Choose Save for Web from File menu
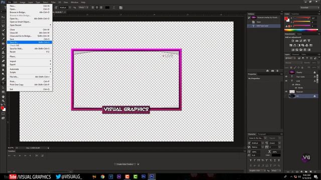 pyautogui.click(x=29, y=48)
